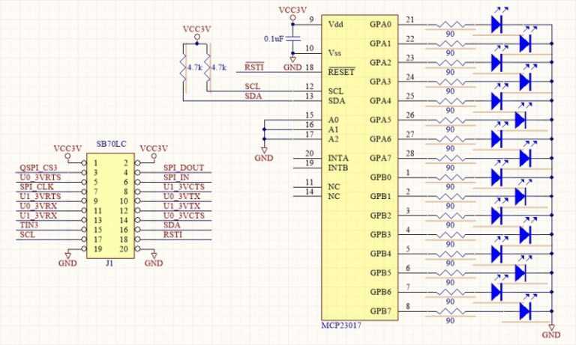Click the QSPI_CS3 net label
Screen dimensions: 576x345
pos(38,168)
